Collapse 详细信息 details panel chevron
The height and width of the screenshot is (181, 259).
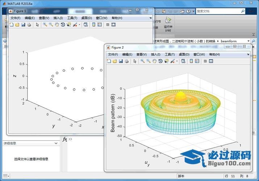[x=56, y=143]
